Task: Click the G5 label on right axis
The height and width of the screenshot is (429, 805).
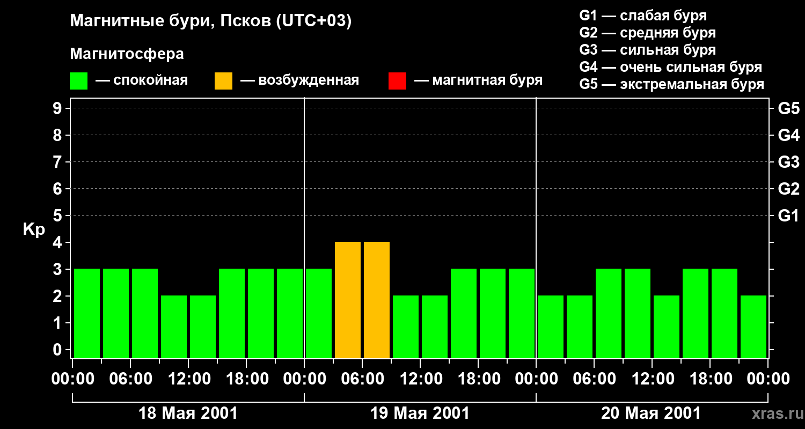Action: click(788, 109)
